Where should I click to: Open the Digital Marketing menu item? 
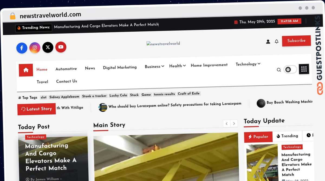pyautogui.click(x=120, y=67)
